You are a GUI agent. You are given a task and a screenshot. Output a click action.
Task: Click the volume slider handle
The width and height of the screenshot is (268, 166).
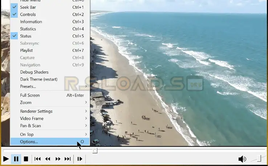tap(259, 158)
